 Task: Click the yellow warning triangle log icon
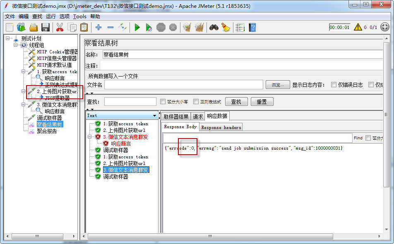pos(358,27)
